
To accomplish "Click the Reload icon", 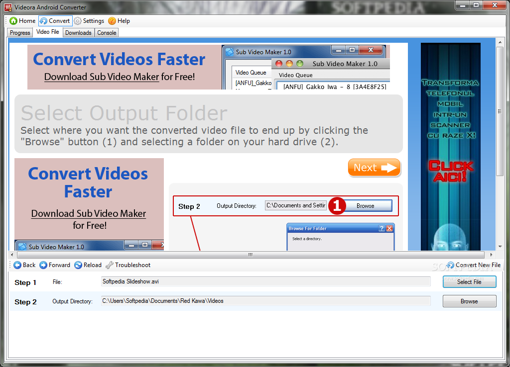I will [78, 265].
